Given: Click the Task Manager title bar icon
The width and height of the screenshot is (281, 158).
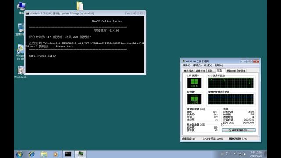Looking at the screenshot, I should click(184, 61).
